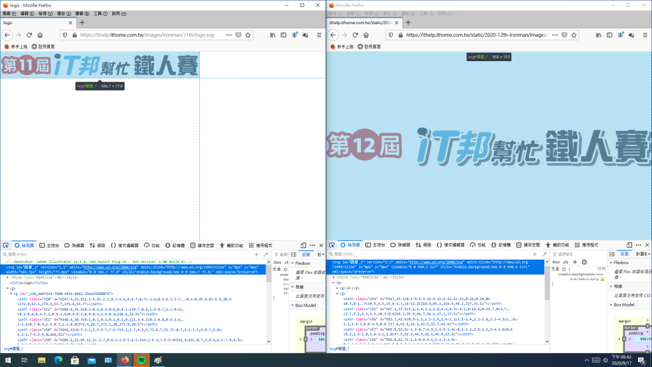652x367 pixels.
Task: Reload the page in right Firefox window
Action: pyautogui.click(x=355, y=35)
